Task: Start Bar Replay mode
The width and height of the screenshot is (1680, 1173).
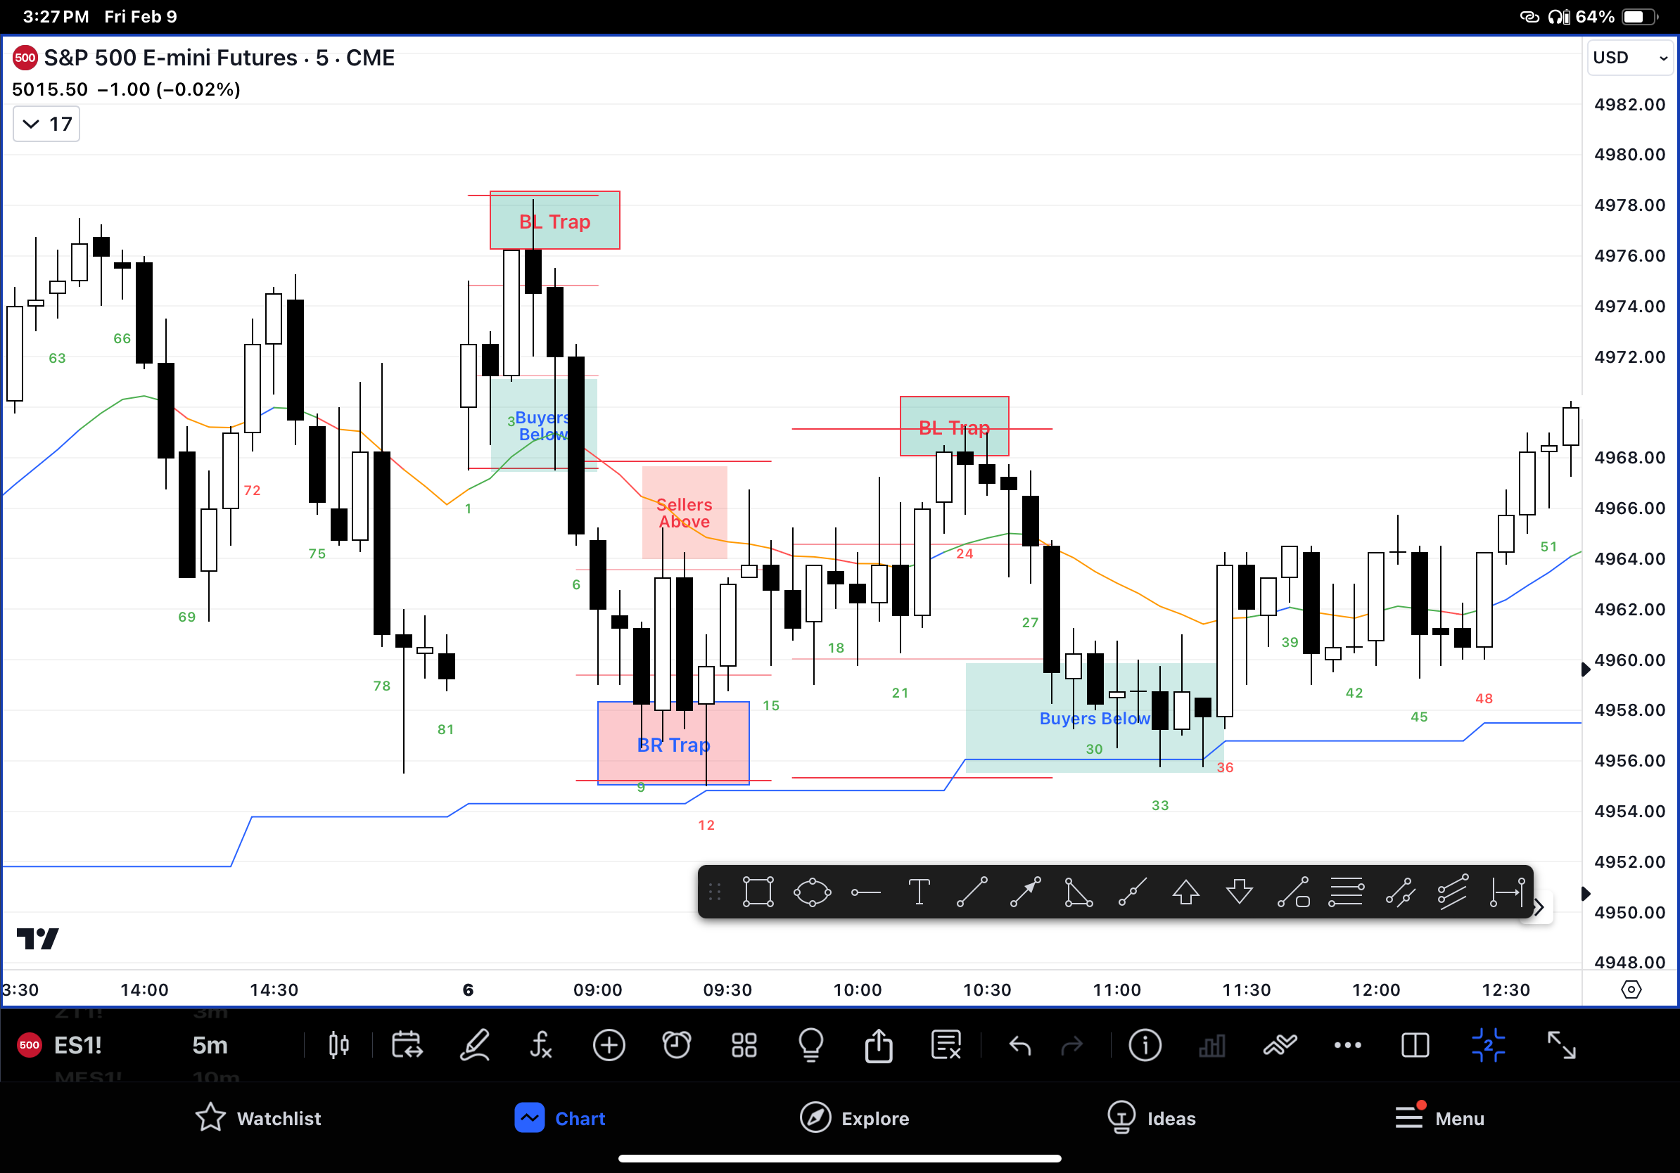Action: [x=407, y=1045]
